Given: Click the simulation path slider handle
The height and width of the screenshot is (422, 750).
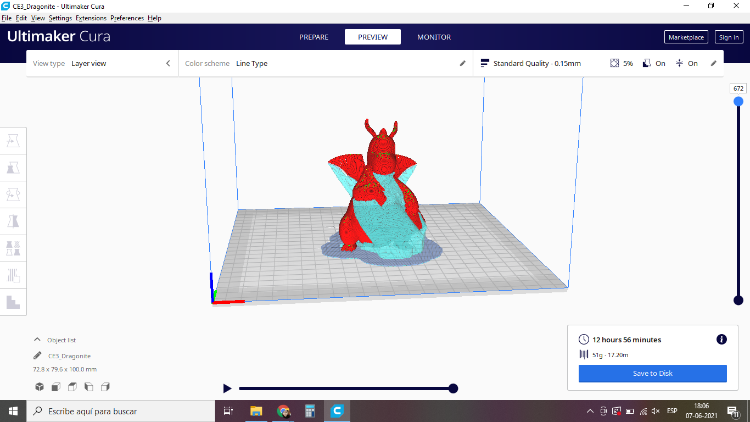Looking at the screenshot, I should (453, 388).
